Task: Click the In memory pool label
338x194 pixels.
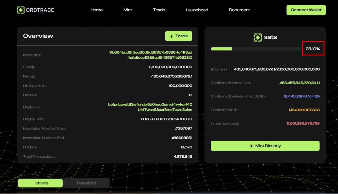Action: (x=225, y=123)
